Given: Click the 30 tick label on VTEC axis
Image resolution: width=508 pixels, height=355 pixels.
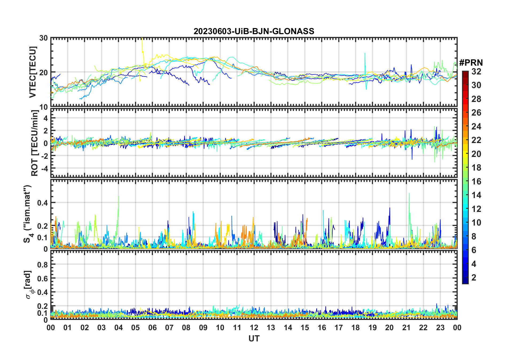Looking at the screenshot, I should 44,38.
